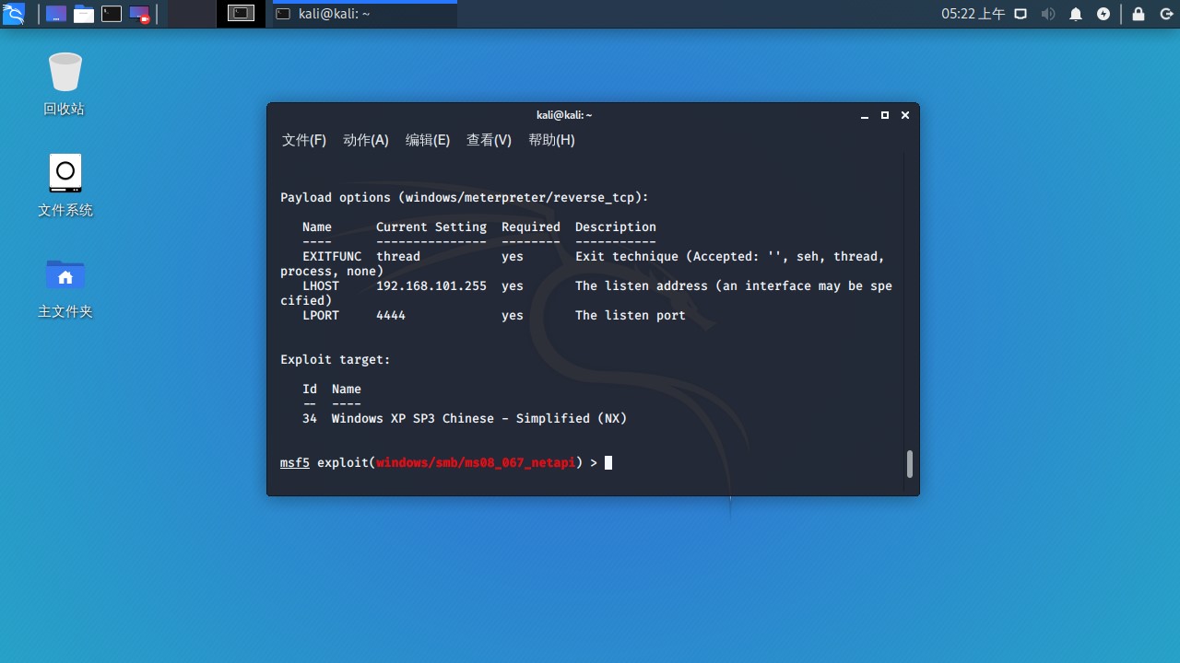Close the kali@kali terminal window

coord(905,115)
